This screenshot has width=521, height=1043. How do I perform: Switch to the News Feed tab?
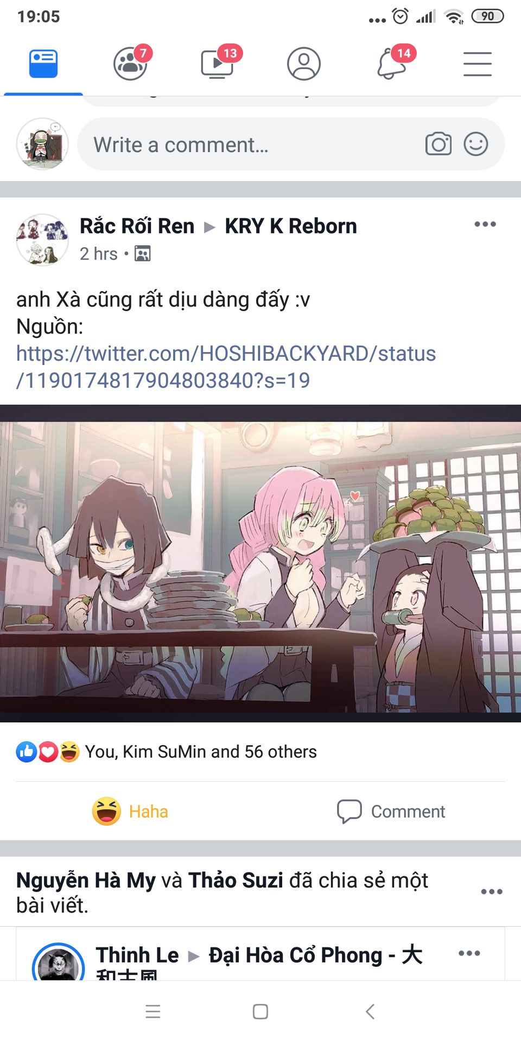coord(43,64)
